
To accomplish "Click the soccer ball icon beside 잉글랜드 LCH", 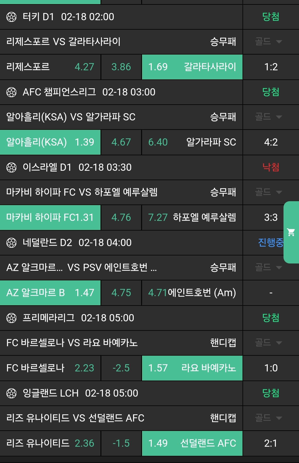I will click(x=11, y=393).
